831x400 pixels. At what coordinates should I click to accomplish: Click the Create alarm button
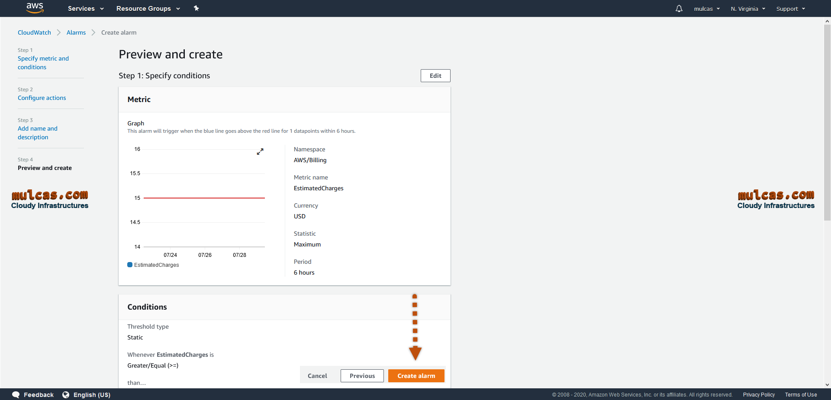click(x=416, y=376)
